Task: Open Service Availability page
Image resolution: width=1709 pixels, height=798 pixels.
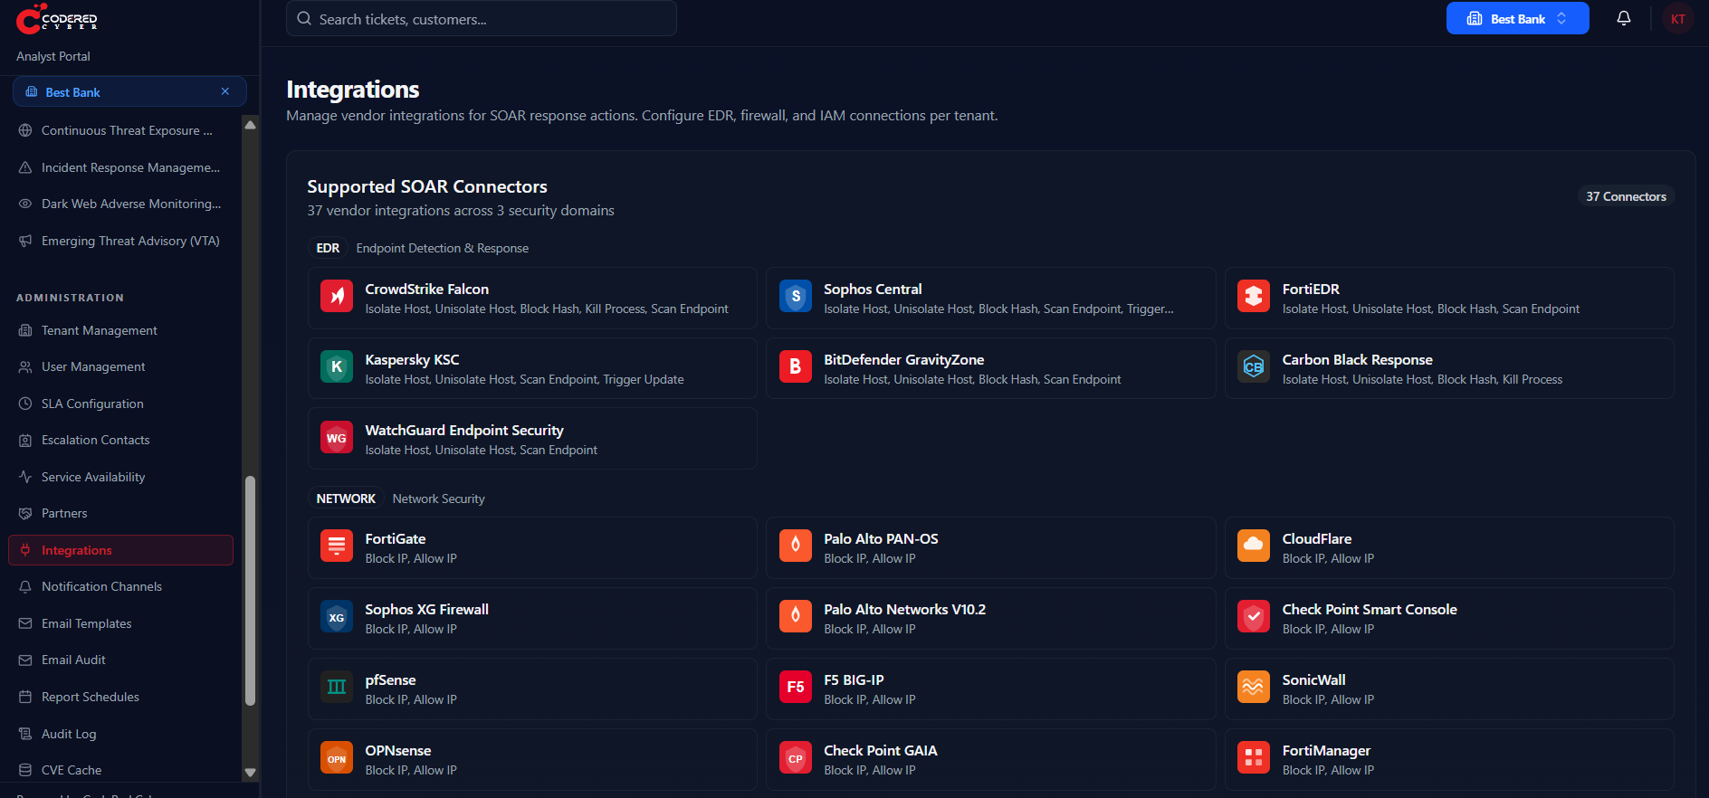Action: tap(121, 477)
